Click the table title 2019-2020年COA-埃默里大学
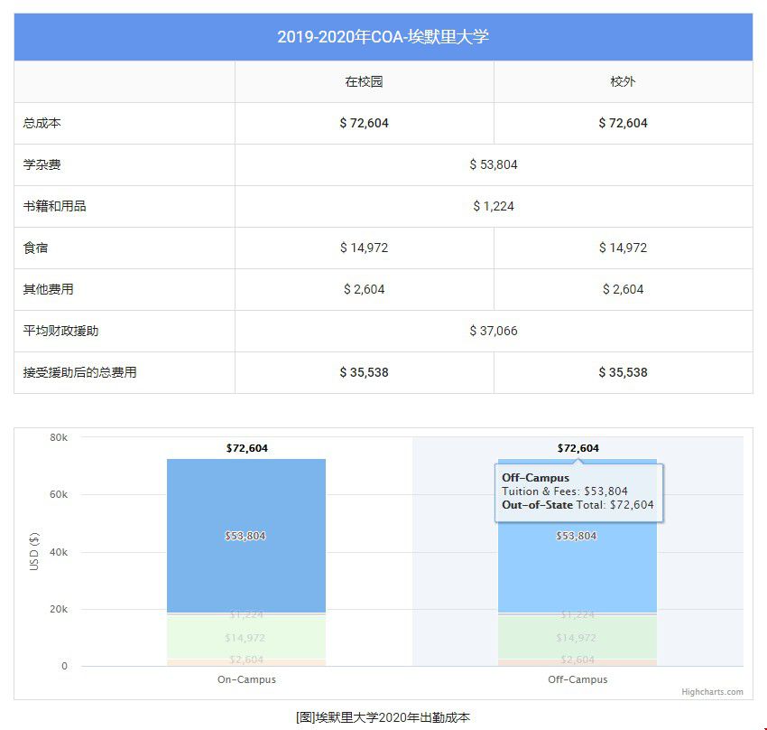The height and width of the screenshot is (730, 767). (x=383, y=37)
